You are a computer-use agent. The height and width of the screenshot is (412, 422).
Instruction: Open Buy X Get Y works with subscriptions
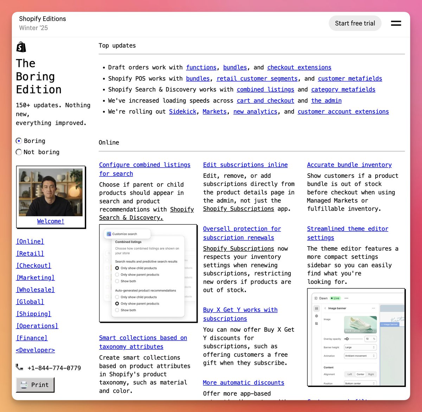(240, 314)
